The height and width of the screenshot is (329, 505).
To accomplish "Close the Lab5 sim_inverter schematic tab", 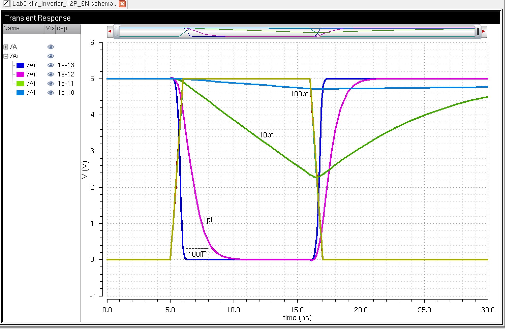I will click(x=122, y=4).
